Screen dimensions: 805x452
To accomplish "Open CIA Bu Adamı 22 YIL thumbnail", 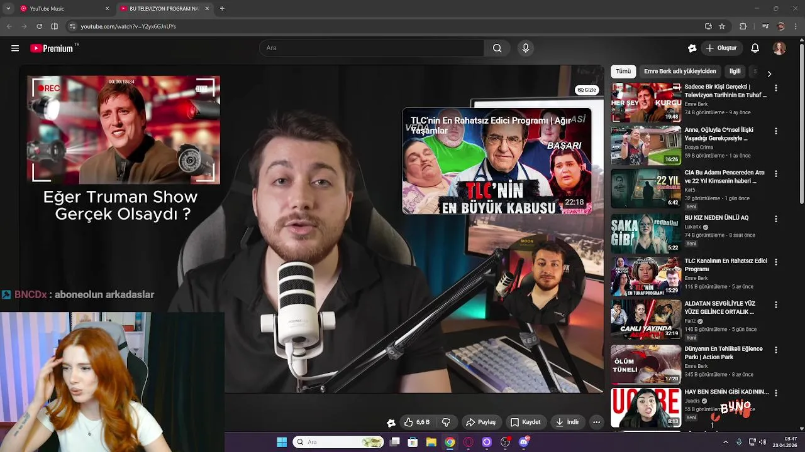I will click(646, 188).
